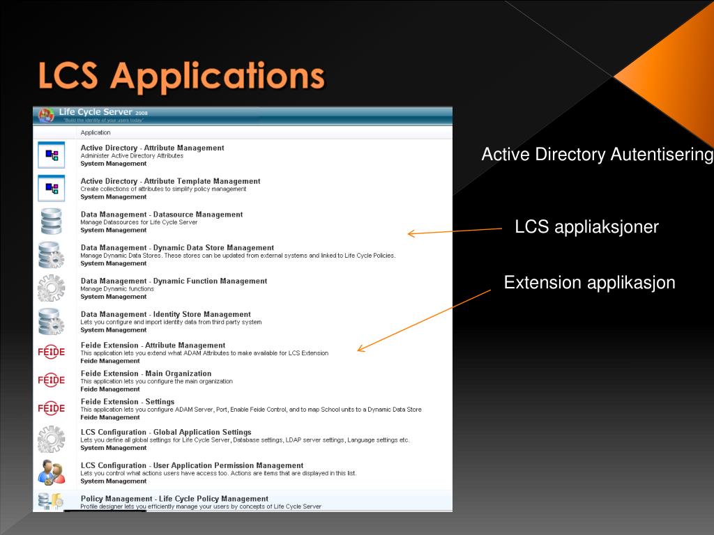714x535 pixels.
Task: Click the Feide icon for Attribute Management
Action: pos(52,352)
